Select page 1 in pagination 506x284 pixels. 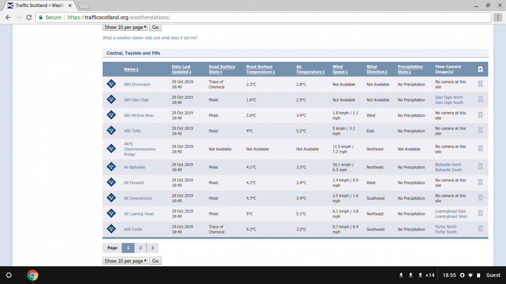click(x=128, y=248)
